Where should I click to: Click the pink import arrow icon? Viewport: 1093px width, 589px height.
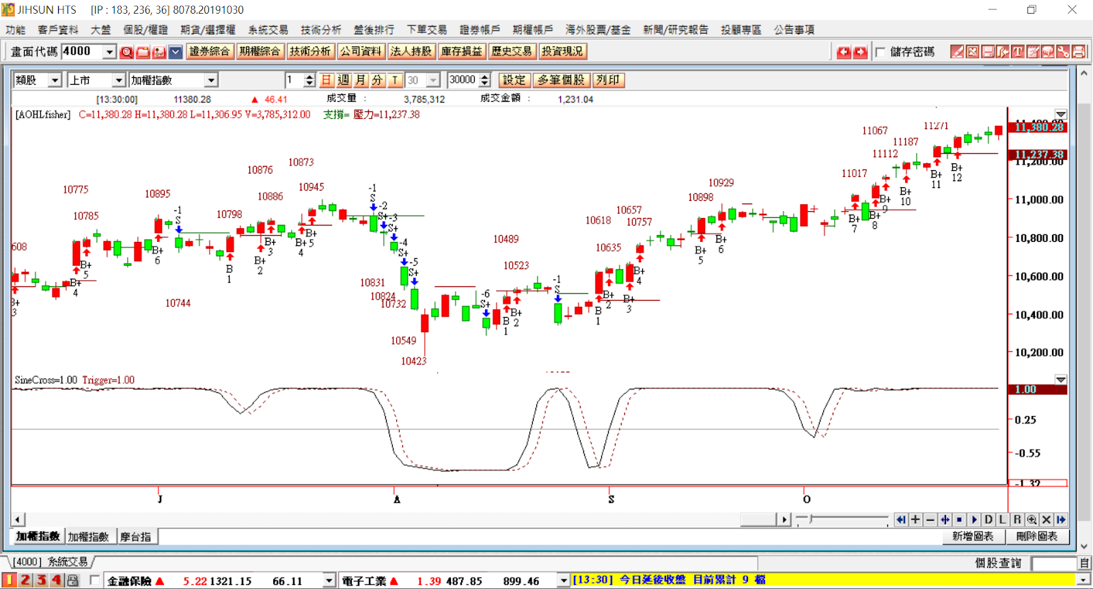(x=1003, y=52)
